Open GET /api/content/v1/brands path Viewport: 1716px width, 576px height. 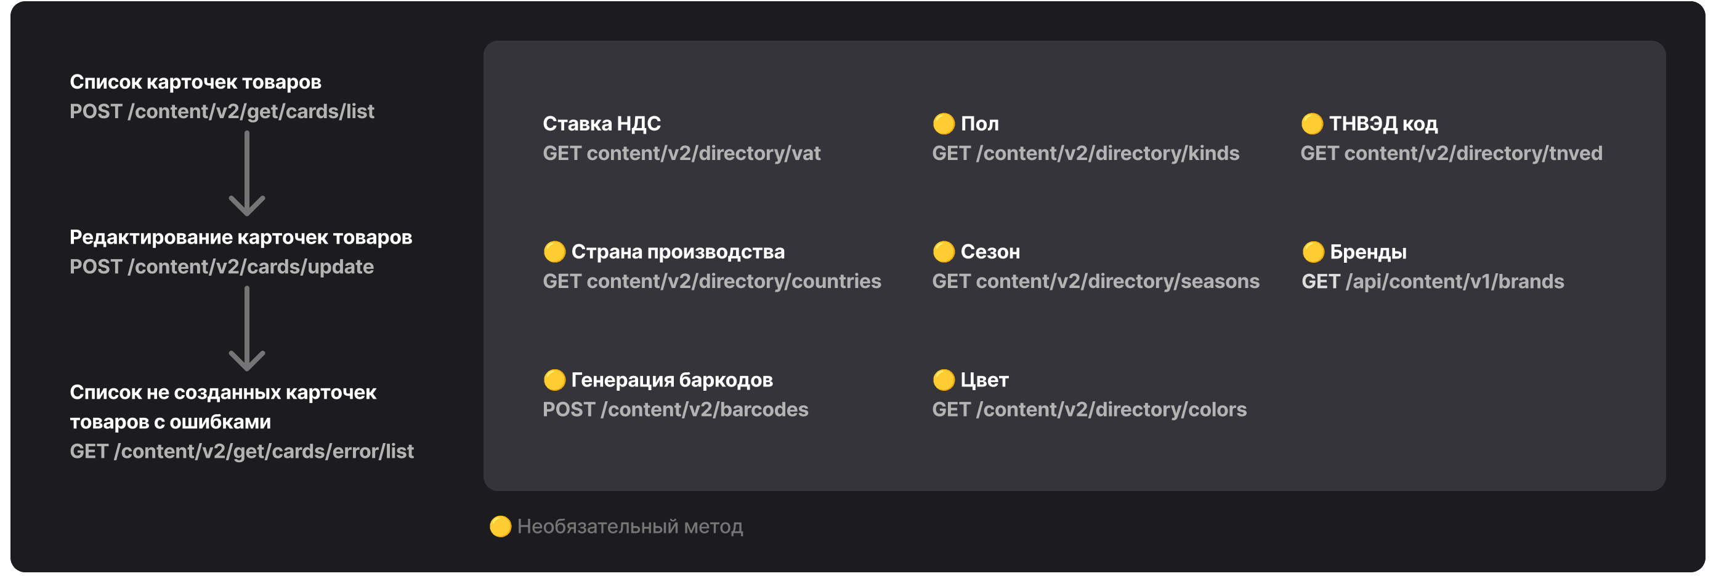1432,282
